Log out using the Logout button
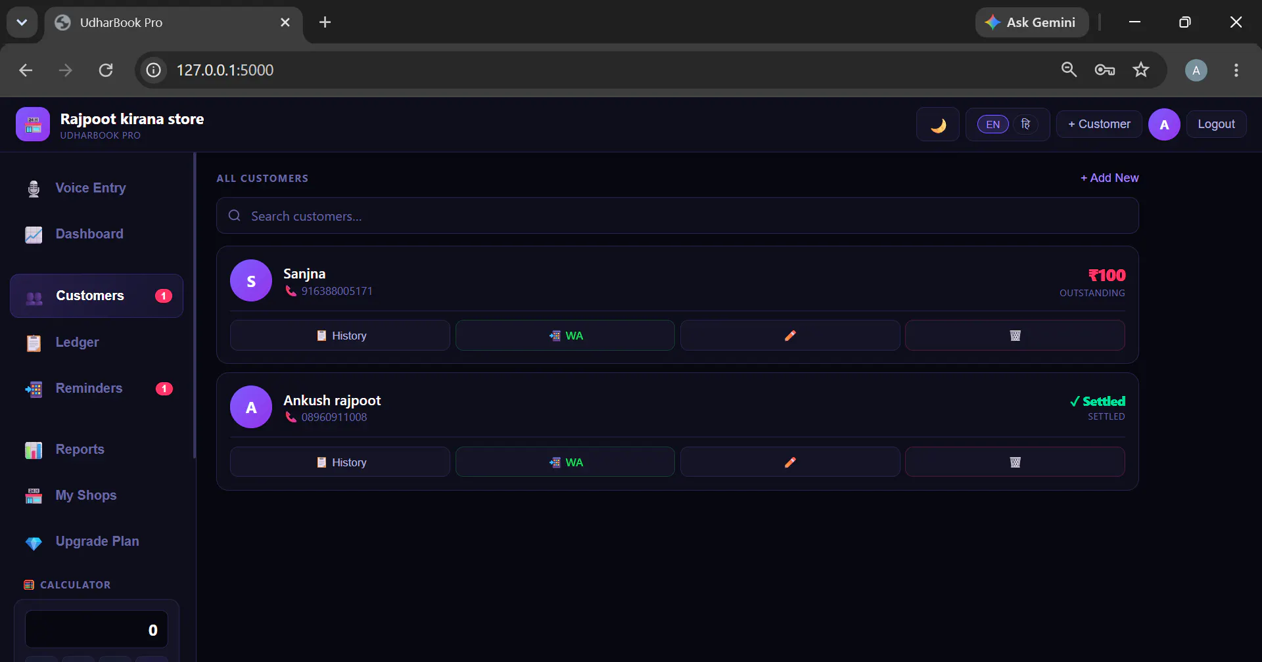Image resolution: width=1262 pixels, height=662 pixels. point(1216,124)
